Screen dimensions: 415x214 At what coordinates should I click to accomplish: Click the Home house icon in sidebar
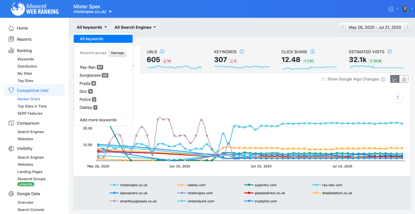click(11, 28)
